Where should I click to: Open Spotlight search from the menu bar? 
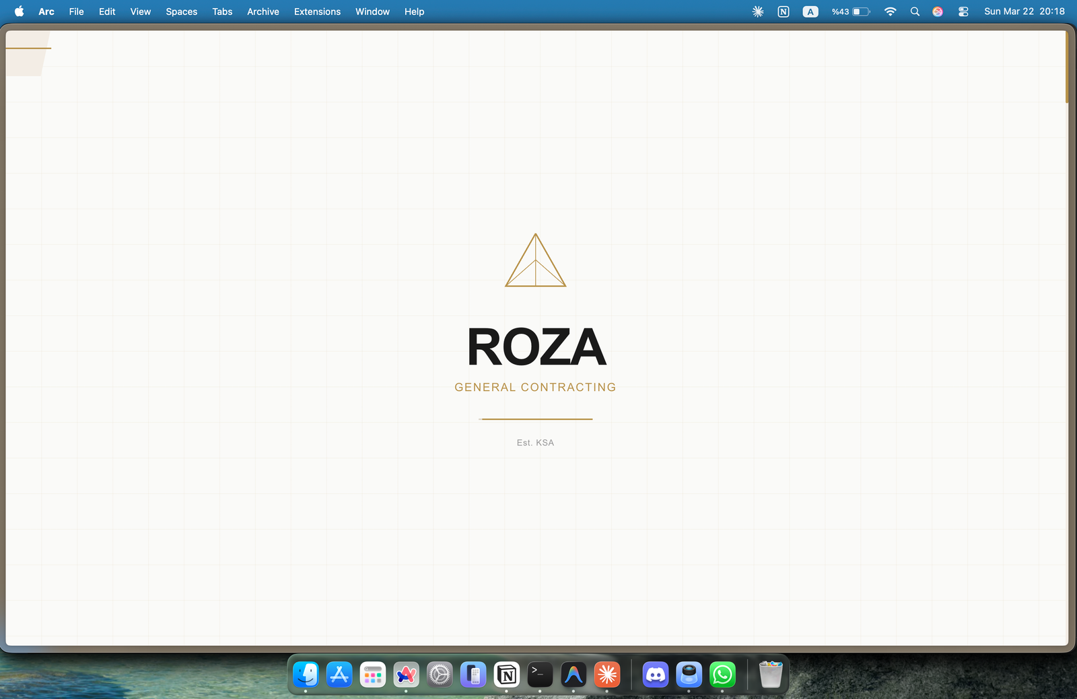point(915,11)
